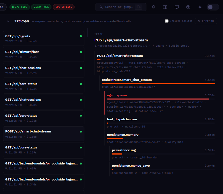Screen dimensions: 223x194
Task: Select backend-models trace with 0.340s duration
Action: click(44, 182)
